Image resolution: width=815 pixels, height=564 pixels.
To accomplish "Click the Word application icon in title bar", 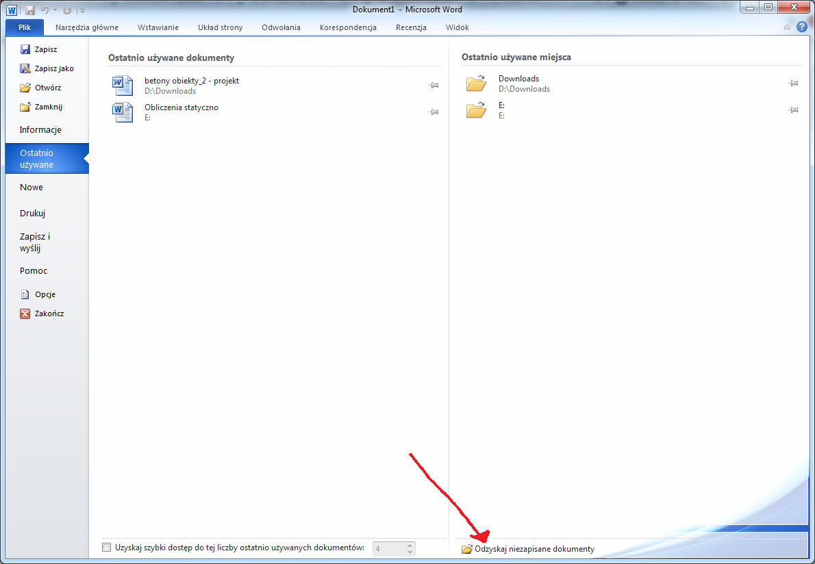I will click(x=12, y=10).
